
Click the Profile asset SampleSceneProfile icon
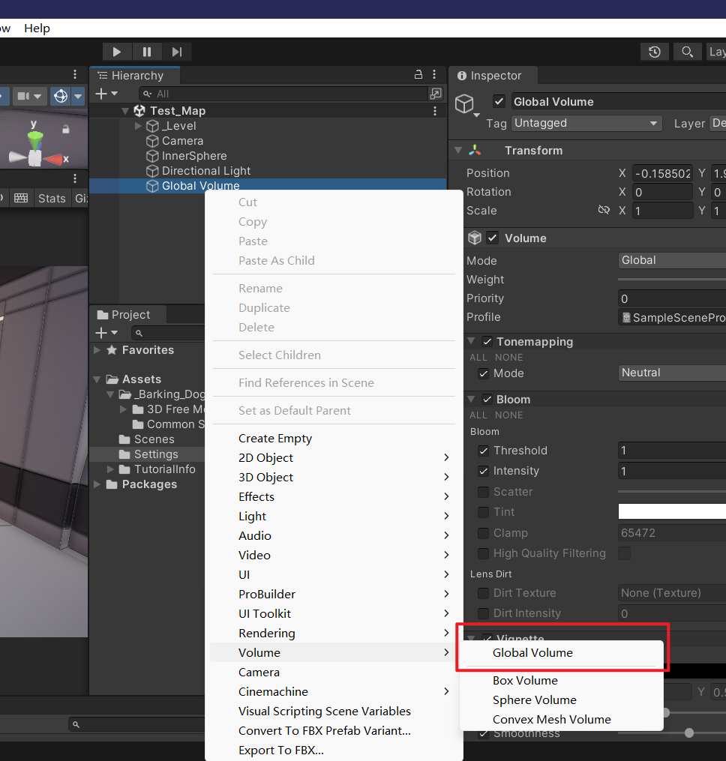tap(626, 317)
